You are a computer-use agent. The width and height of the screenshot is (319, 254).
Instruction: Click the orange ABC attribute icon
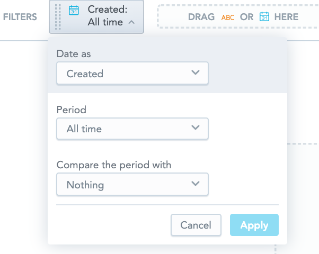tap(228, 17)
